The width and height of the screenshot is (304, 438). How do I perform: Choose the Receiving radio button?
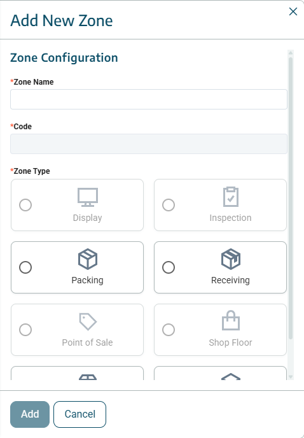[169, 267]
